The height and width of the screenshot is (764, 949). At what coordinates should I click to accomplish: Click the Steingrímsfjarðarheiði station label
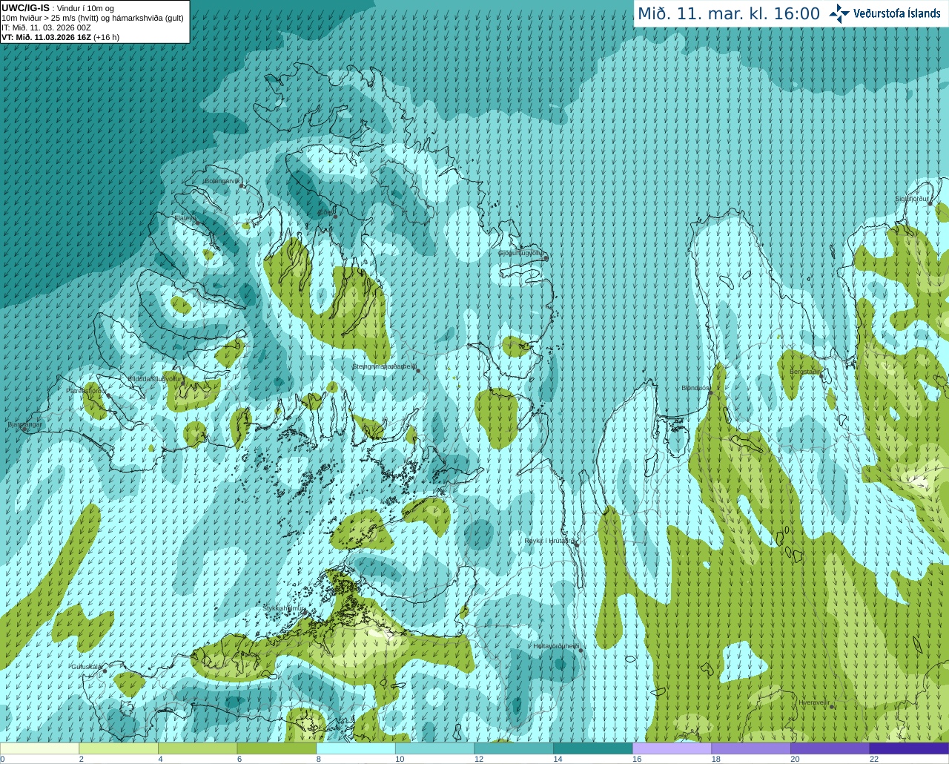[x=383, y=366]
